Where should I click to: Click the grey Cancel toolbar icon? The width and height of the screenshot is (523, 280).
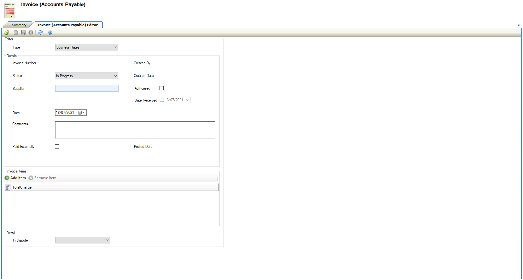coord(31,32)
